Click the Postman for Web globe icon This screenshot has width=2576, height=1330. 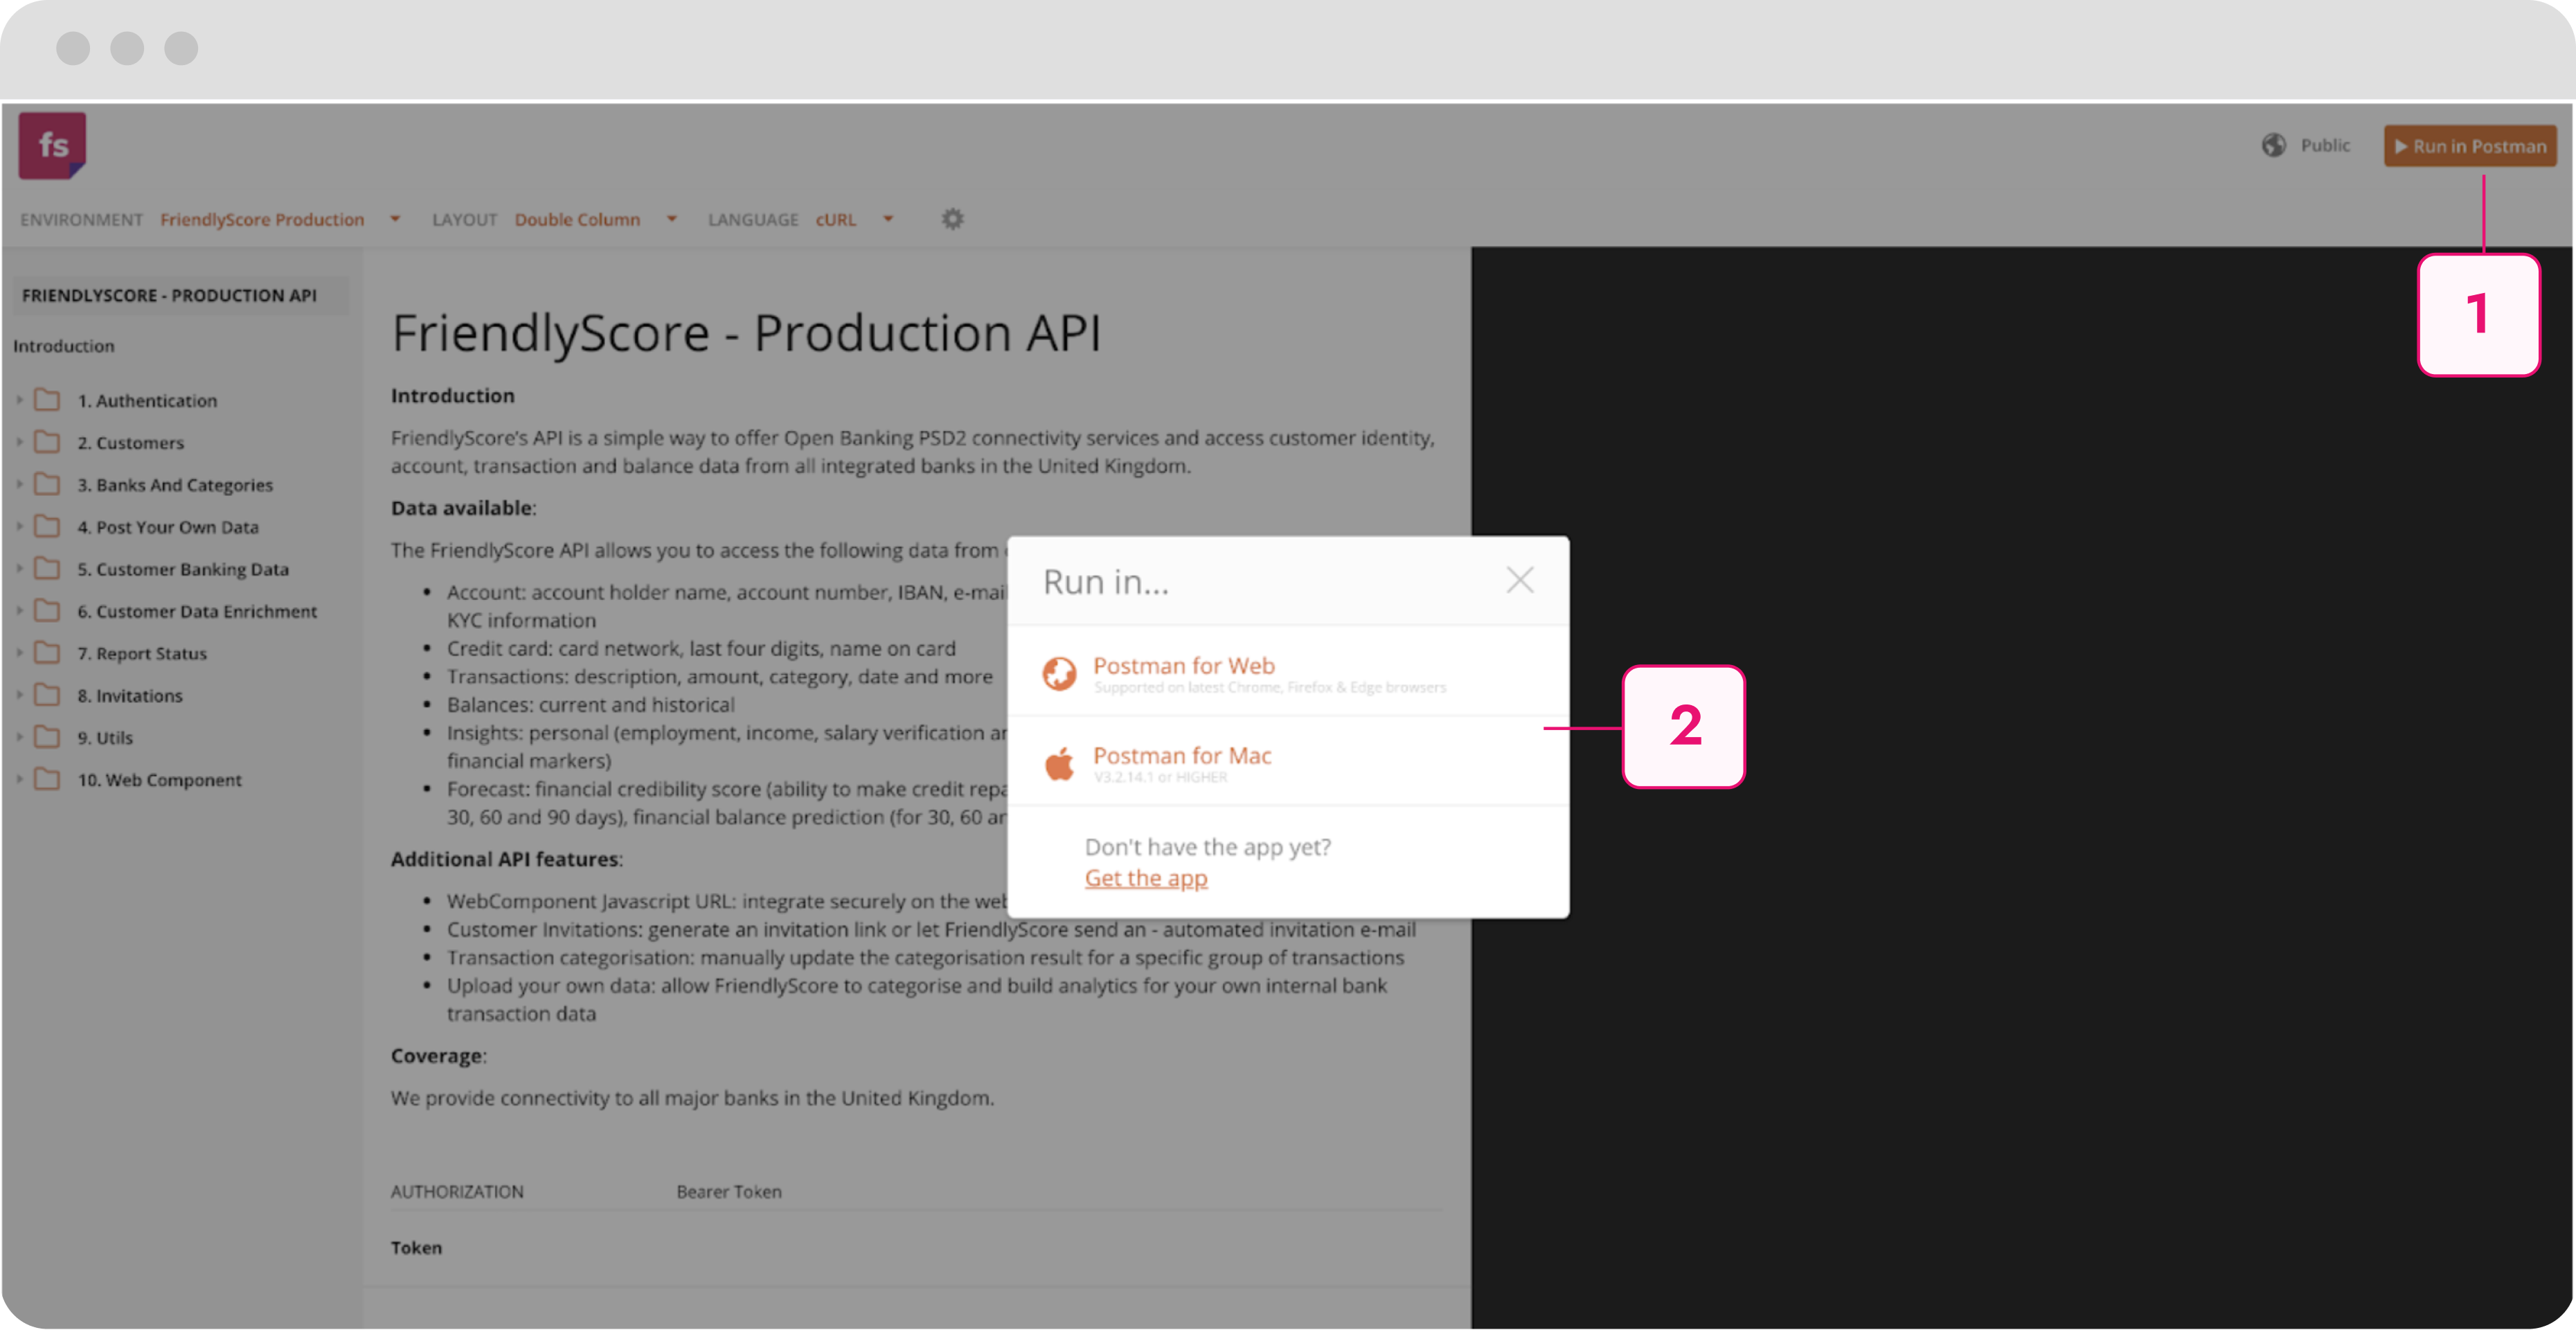pos(1060,673)
